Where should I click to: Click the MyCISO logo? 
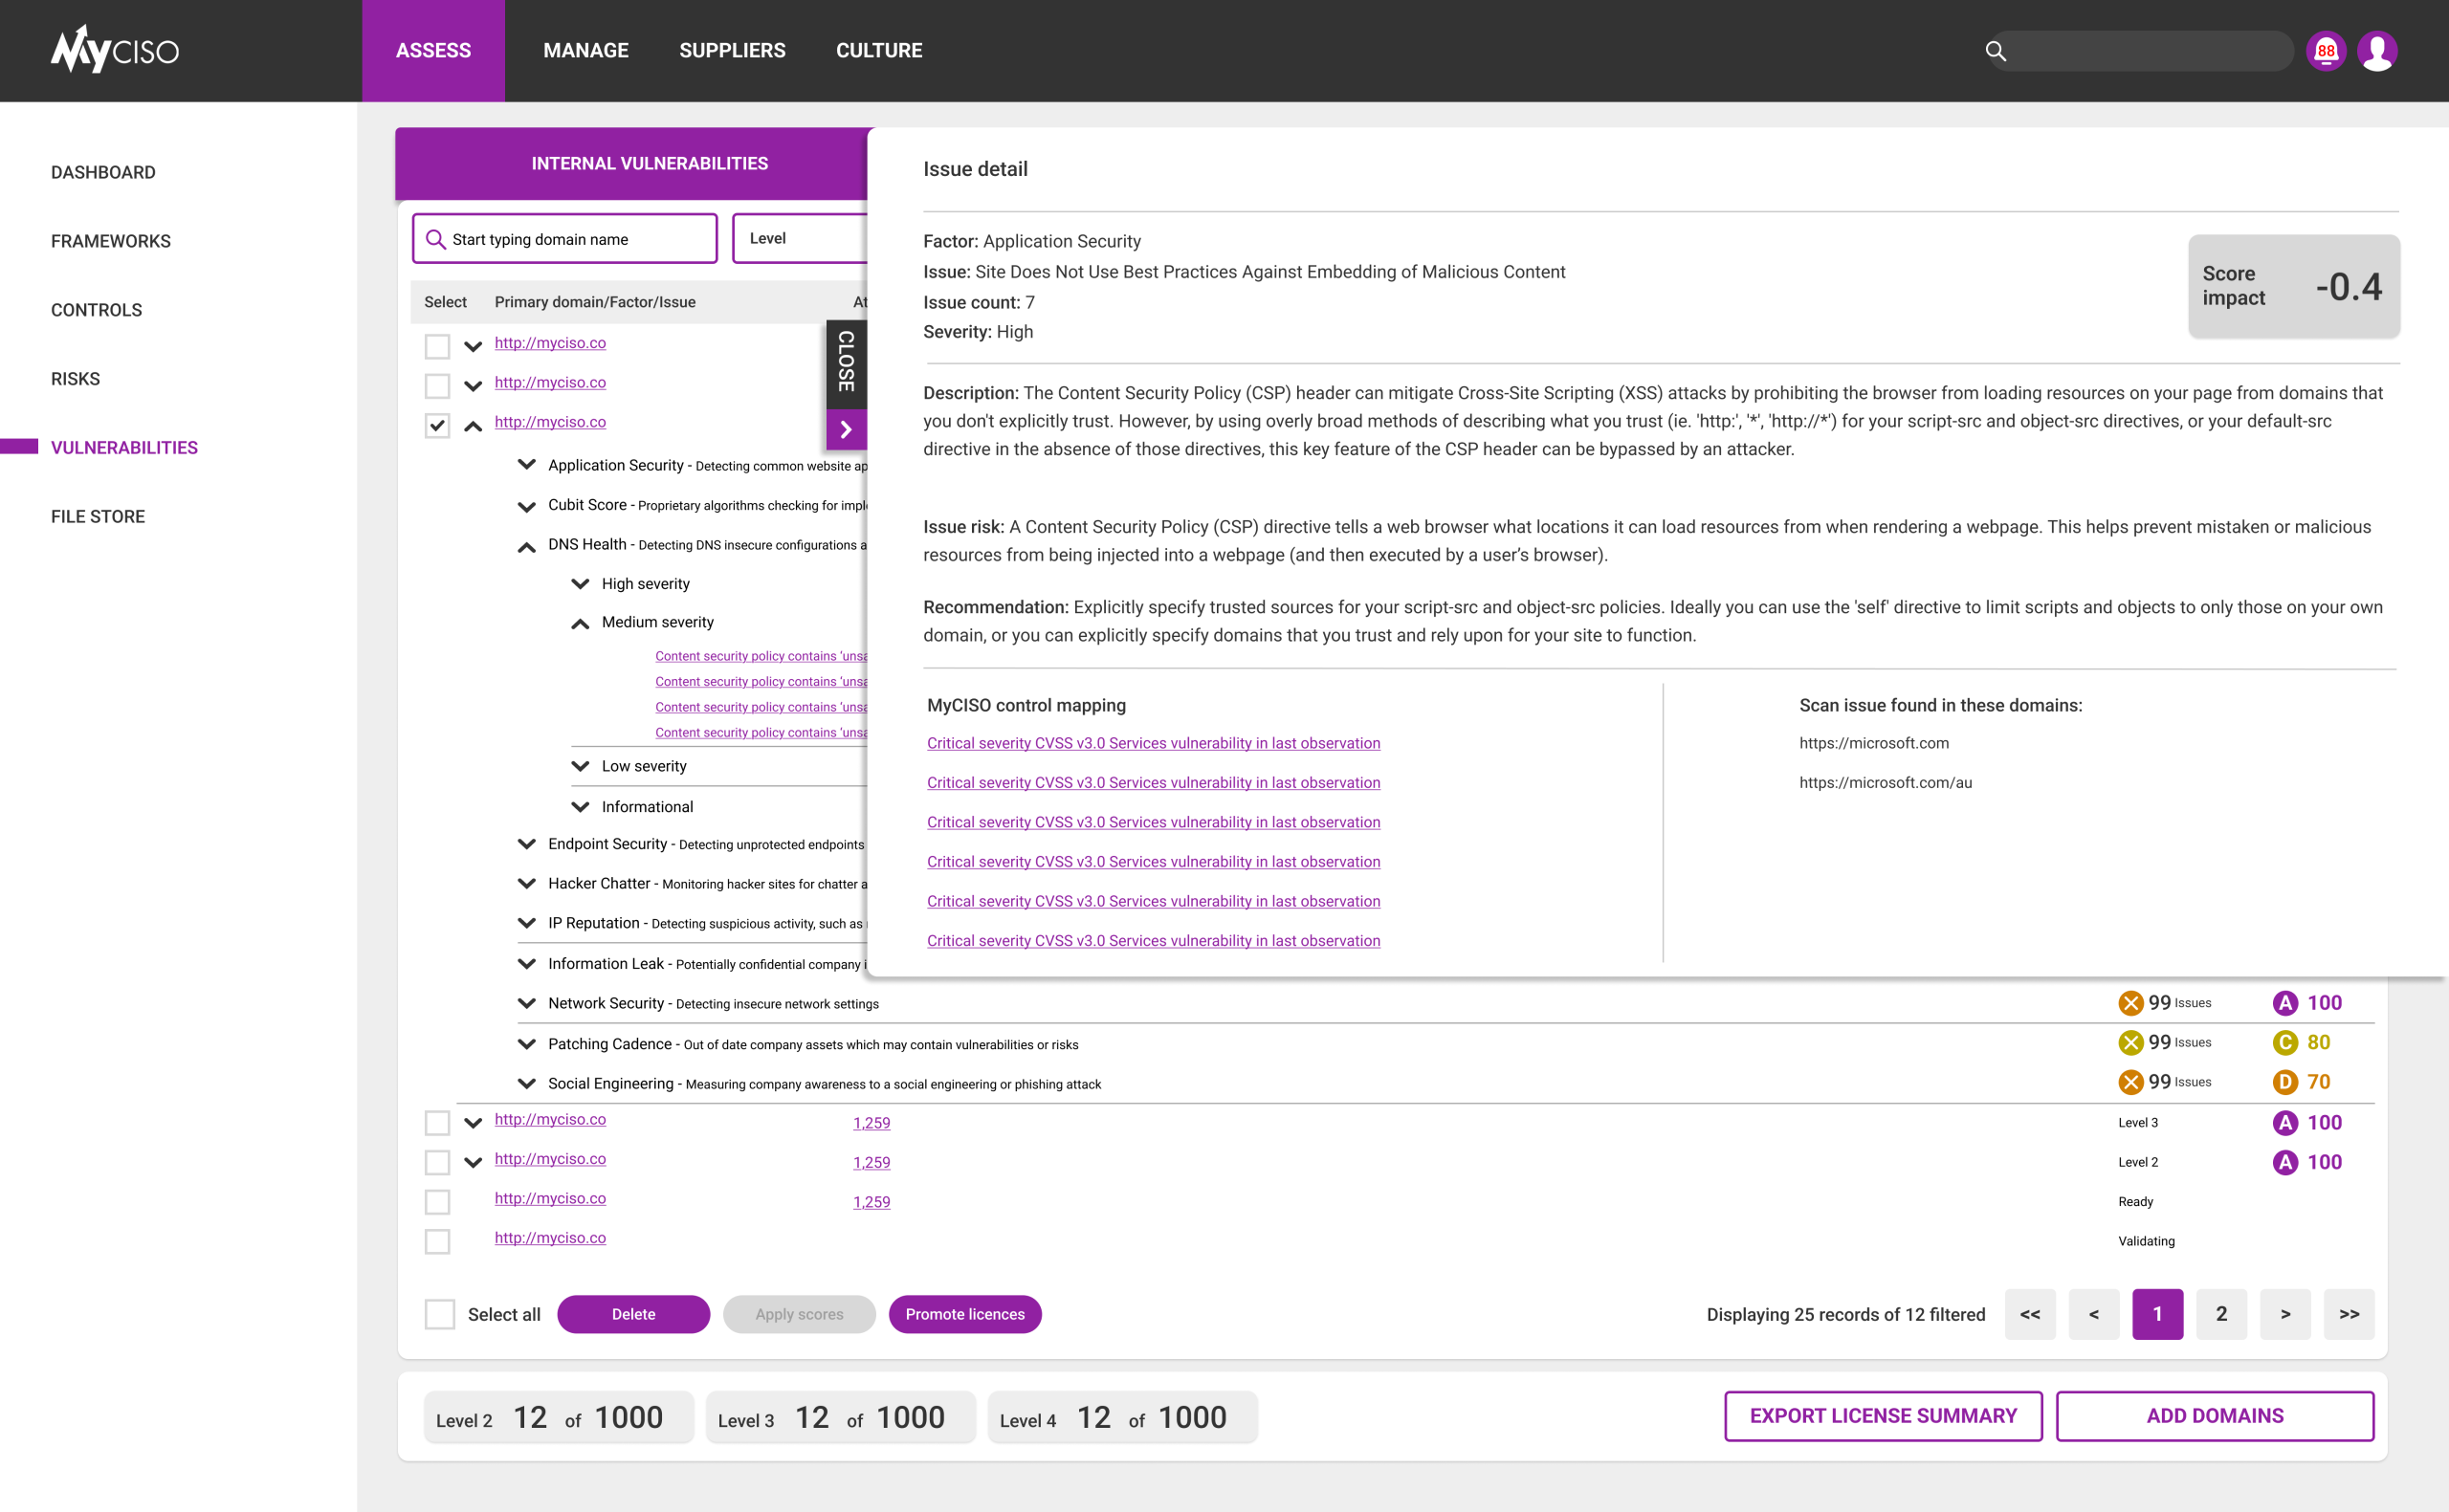114,50
